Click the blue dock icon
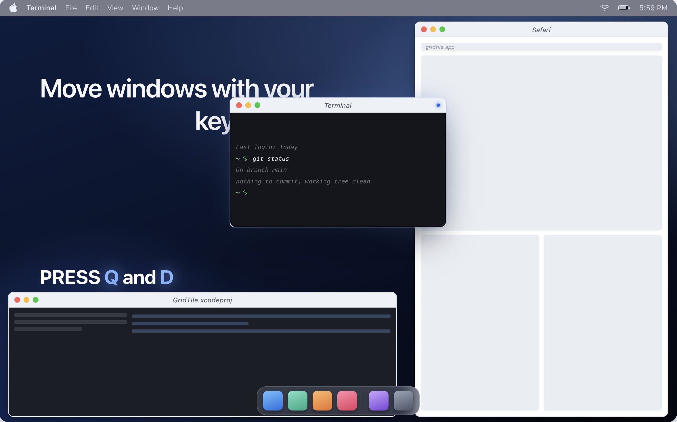This screenshot has height=422, width=677. [x=273, y=401]
